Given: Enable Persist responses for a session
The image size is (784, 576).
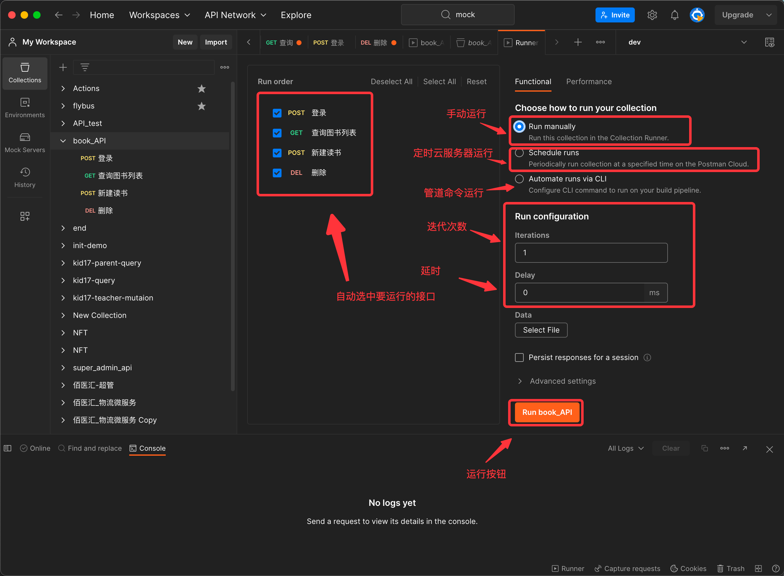Looking at the screenshot, I should click(519, 358).
